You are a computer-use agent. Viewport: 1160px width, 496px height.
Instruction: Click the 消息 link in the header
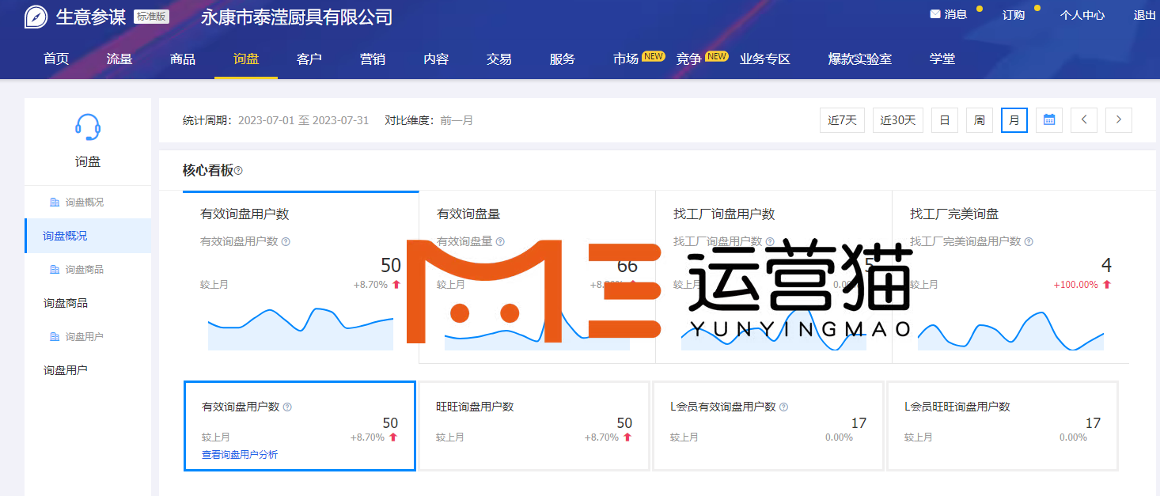coord(956,14)
